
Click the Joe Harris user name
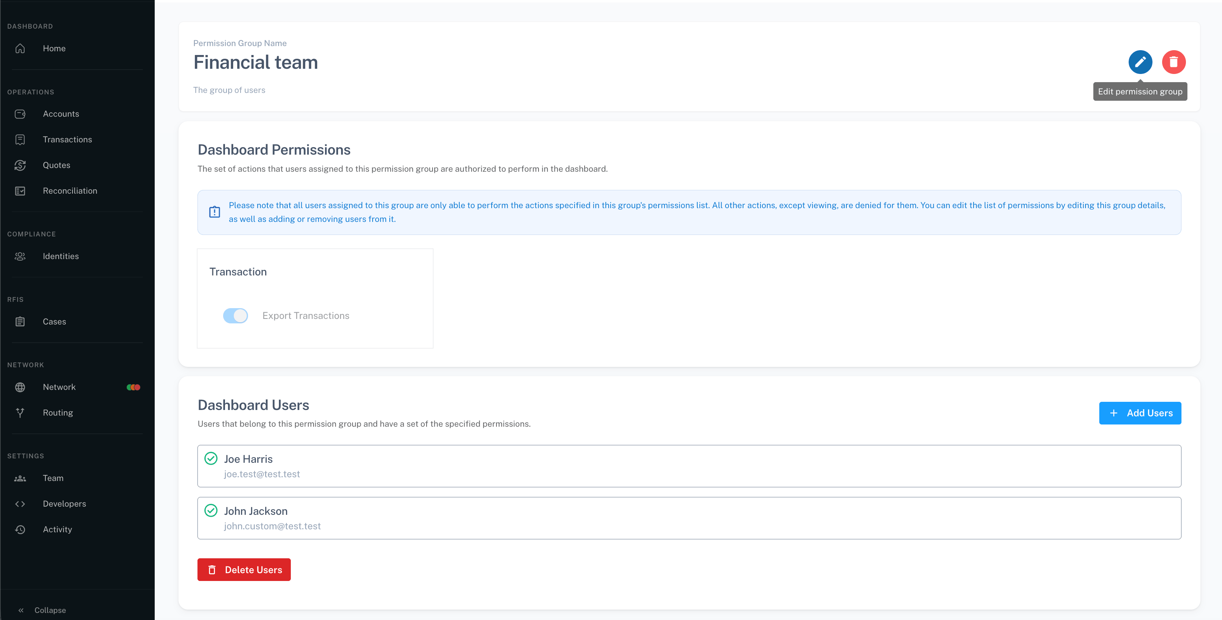[248, 459]
